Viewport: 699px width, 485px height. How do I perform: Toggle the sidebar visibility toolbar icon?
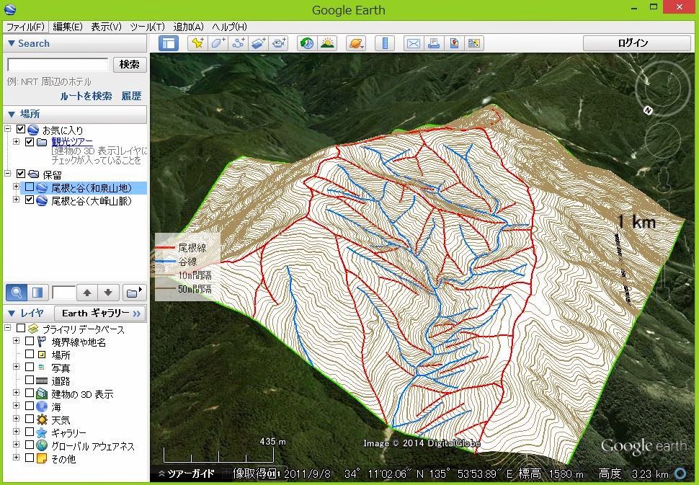[169, 43]
